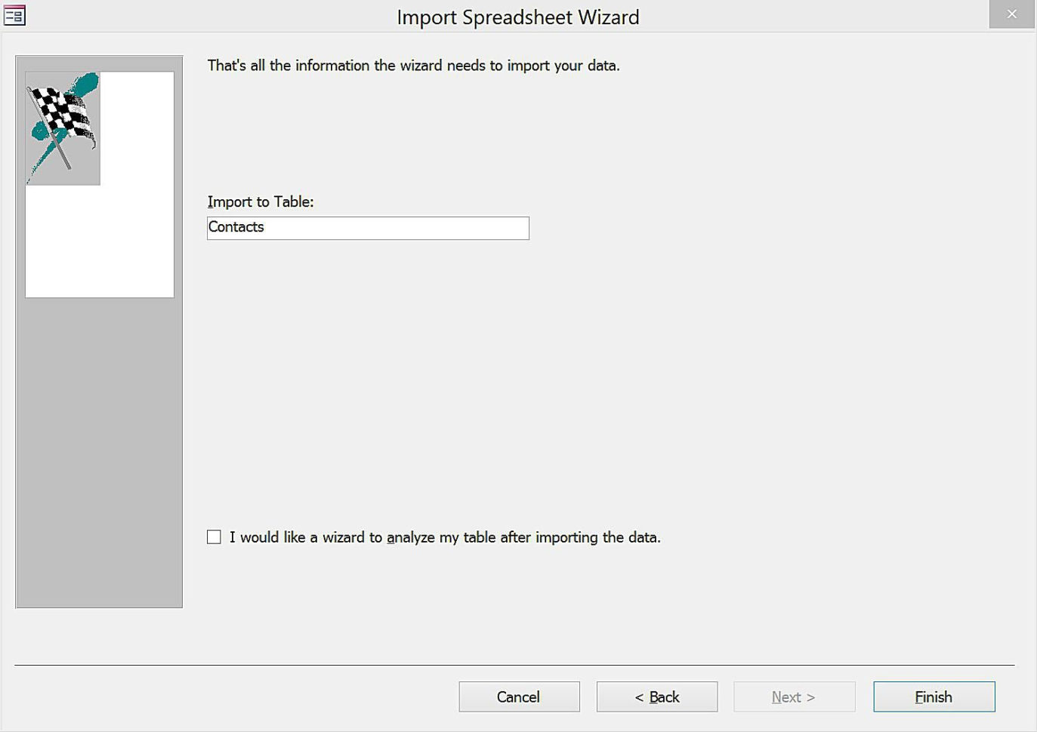Toggle the analyze table after importing setting
The width and height of the screenshot is (1037, 732).
click(x=214, y=537)
